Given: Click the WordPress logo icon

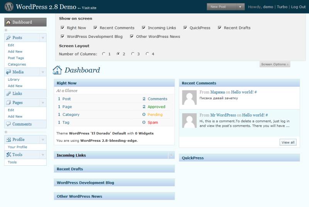Looking at the screenshot, I should (x=9, y=7).
